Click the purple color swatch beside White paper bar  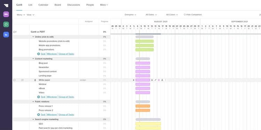[x=159, y=80]
